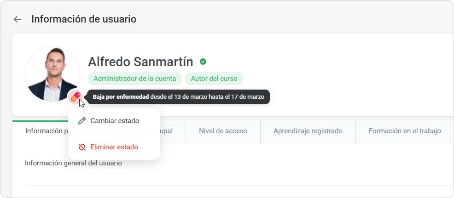
Task: Select Cambiar estado menu option
Action: [x=114, y=121]
